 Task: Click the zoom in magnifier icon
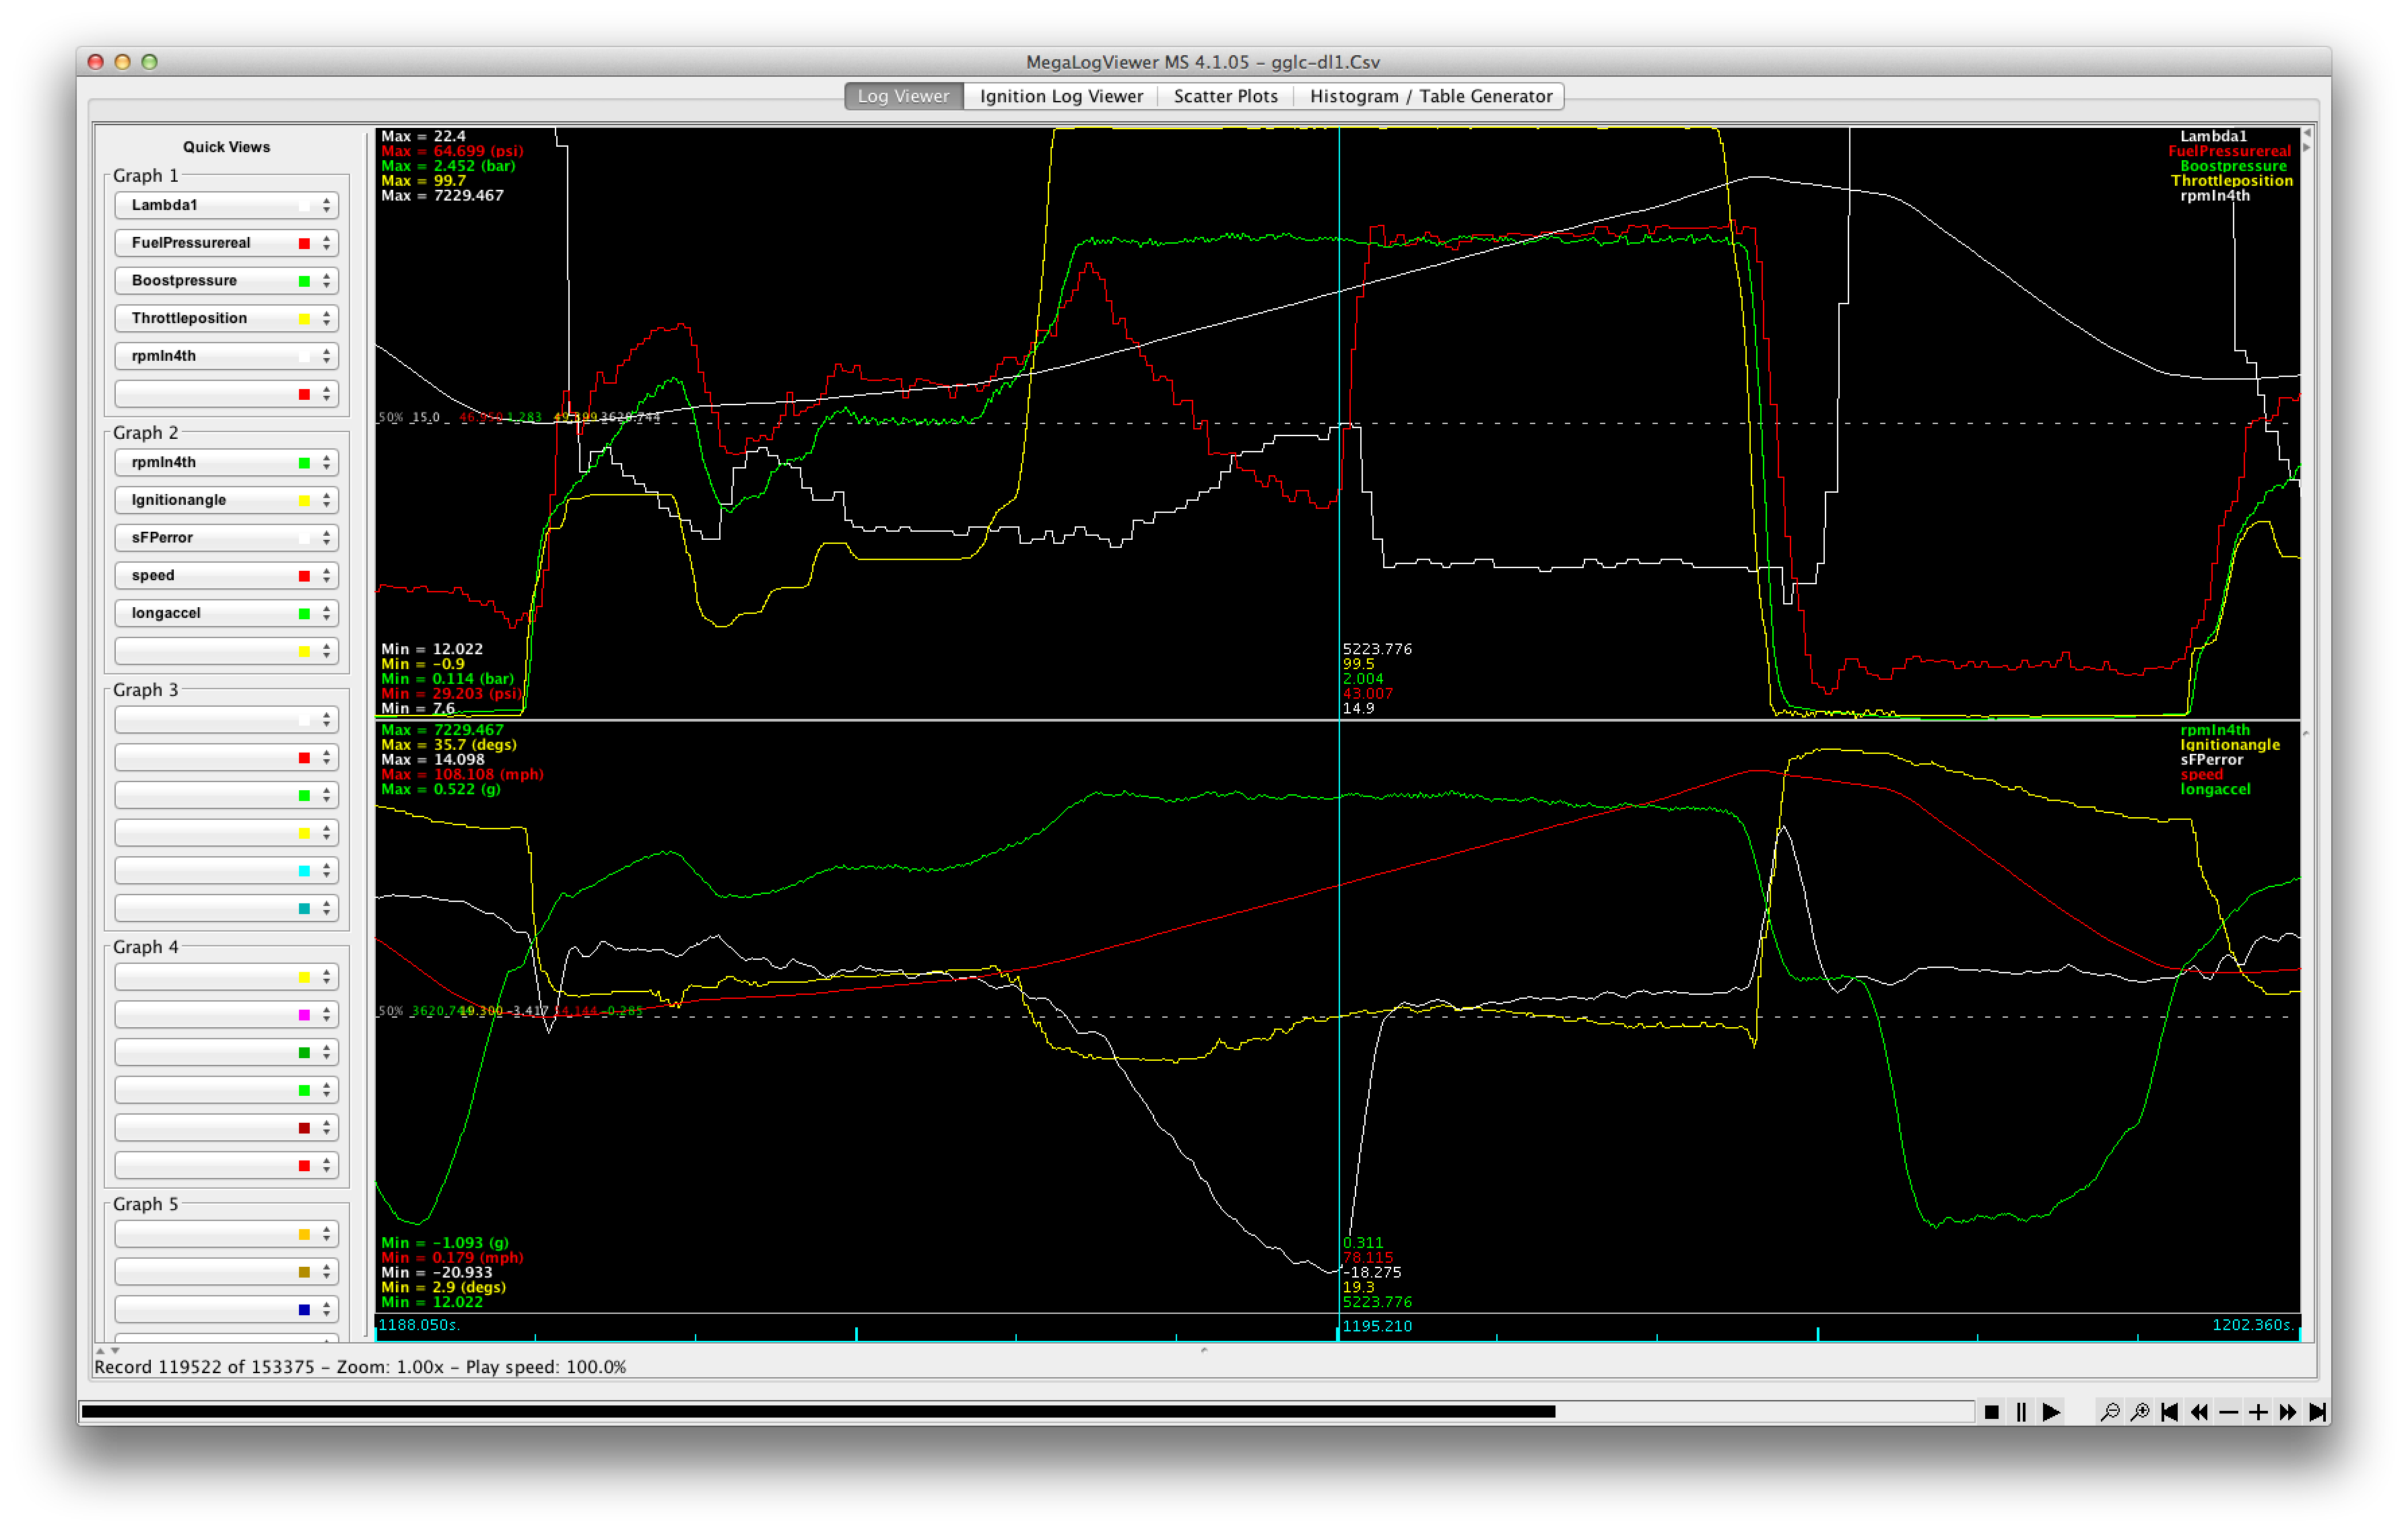(x=2140, y=1412)
